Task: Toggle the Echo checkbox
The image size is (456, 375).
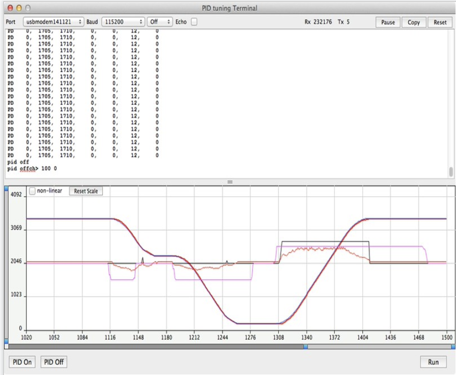Action: pos(194,22)
